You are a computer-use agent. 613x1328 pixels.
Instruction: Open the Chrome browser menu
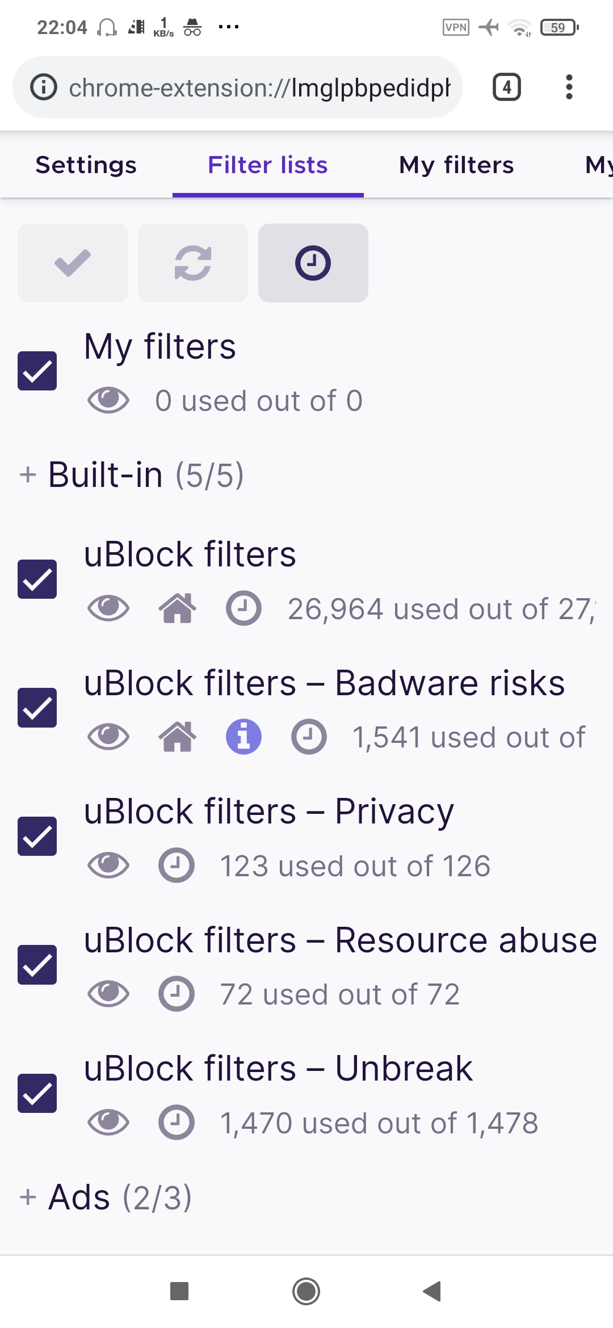coord(568,86)
